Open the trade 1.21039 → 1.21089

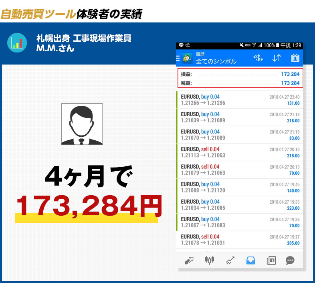tap(240, 117)
